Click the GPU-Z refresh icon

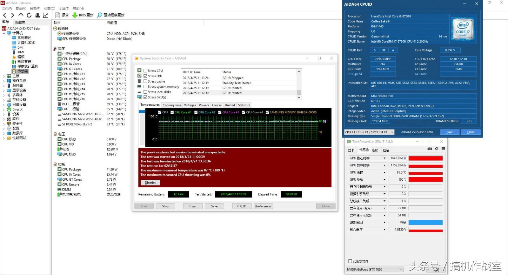pyautogui.click(x=437, y=149)
